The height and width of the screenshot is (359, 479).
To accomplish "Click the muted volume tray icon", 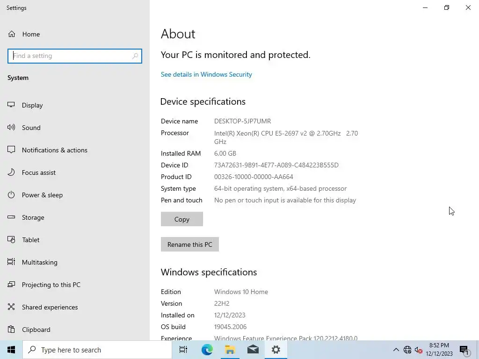I will [x=419, y=350].
